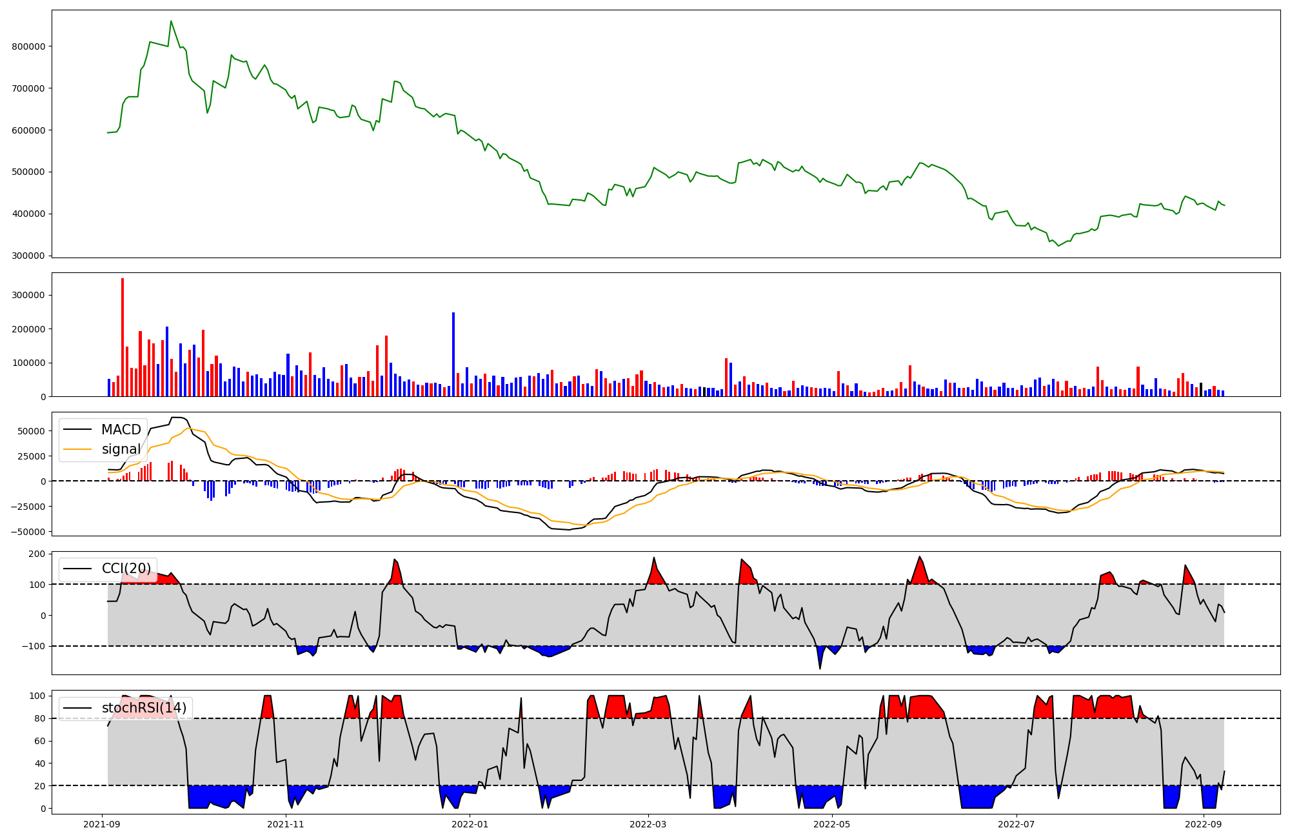Click the 60 tick on the stochRSI axis
1290x839 pixels.
[x=40, y=741]
